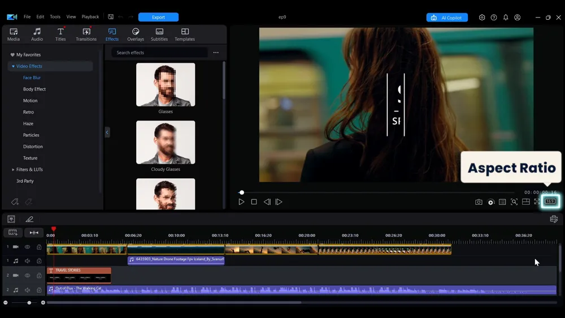
Task: Open the View menu
Action: pos(71,17)
